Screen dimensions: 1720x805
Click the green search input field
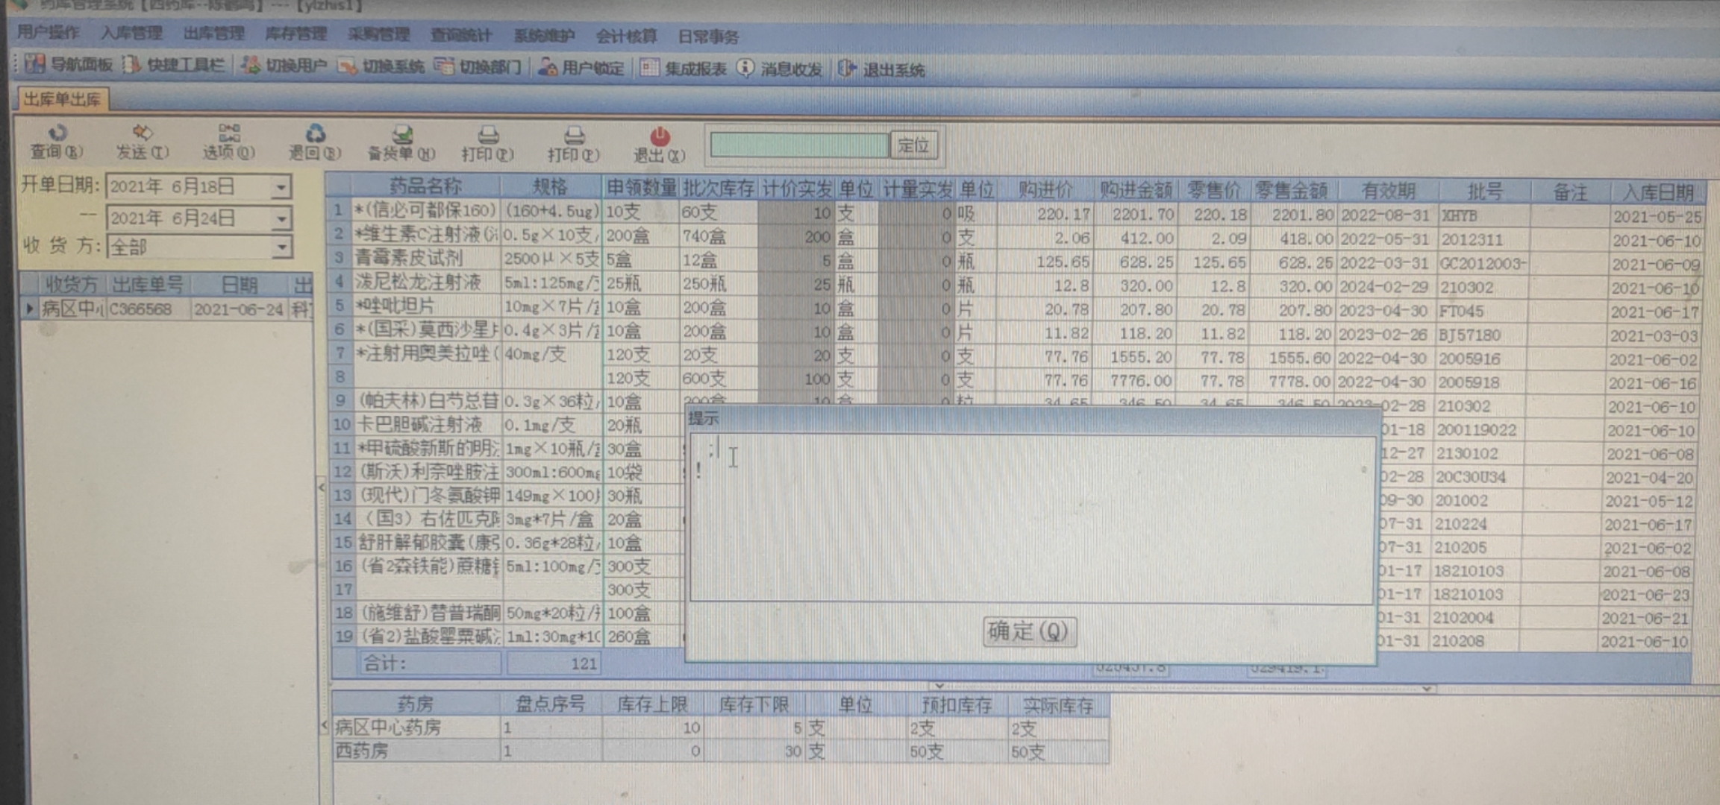click(x=798, y=145)
